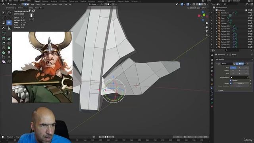254x143 pixels.
Task: Toggle Mirror Axis Y button
Action: tap(239, 68)
